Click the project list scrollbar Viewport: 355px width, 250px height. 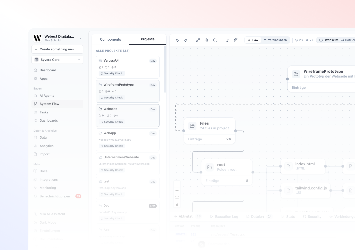pyautogui.click(x=165, y=69)
